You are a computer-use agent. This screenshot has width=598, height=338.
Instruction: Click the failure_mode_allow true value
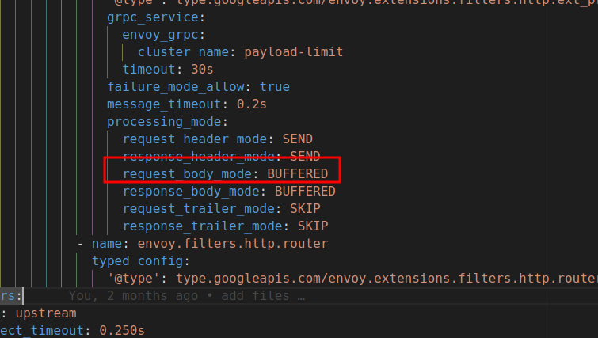[275, 87]
